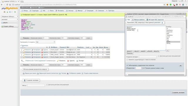This screenshot has width=188, height=106.
Task: Select Admin in columns list
Action: (x=173, y=42)
